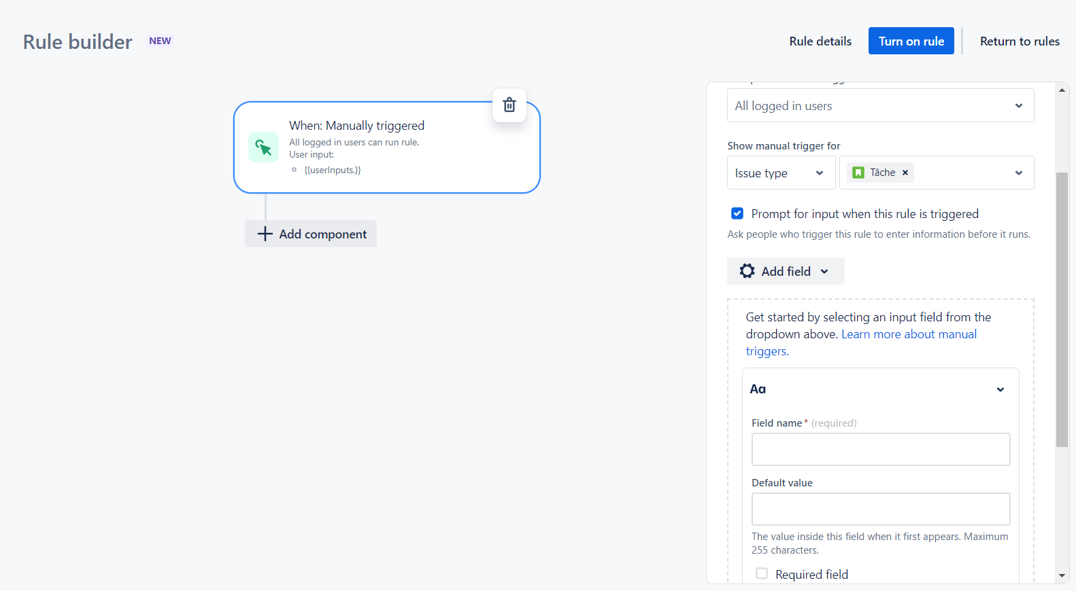Expand the Tâche issue type selector arrow

(x=1019, y=173)
